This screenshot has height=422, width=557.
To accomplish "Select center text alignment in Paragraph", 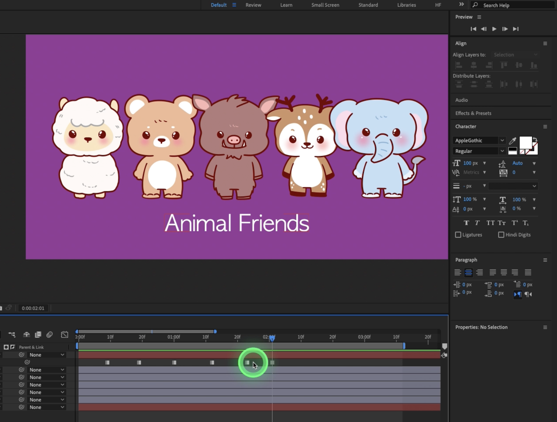I will pos(468,272).
